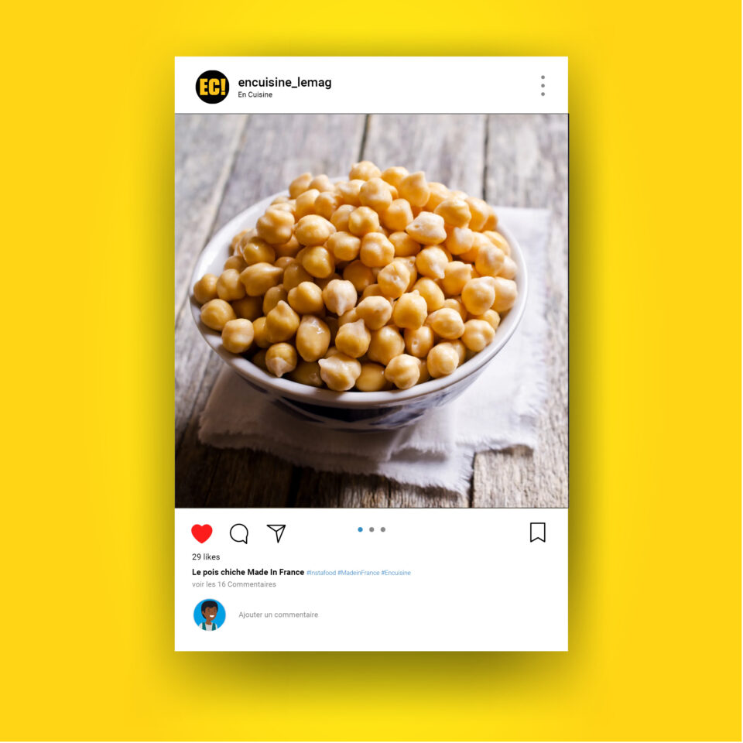Jump to the second carousel dot
Screen dimensions: 743x743
pyautogui.click(x=372, y=529)
